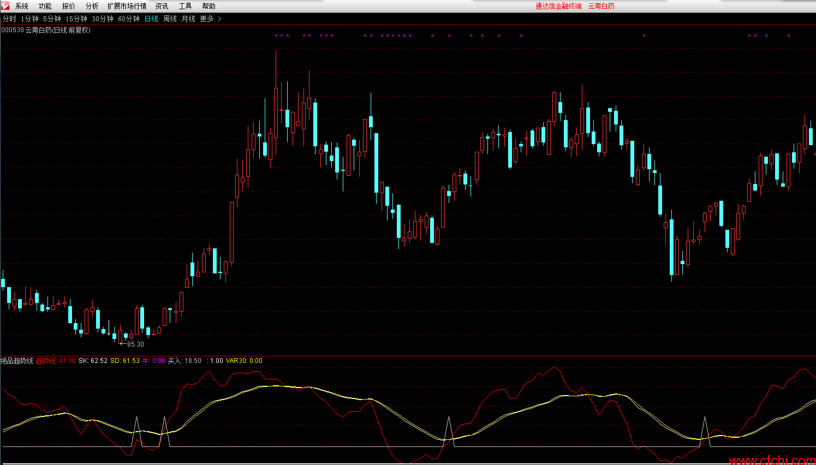Select the 30分钟 period tab
Screen dimensions: 816x465
103,19
